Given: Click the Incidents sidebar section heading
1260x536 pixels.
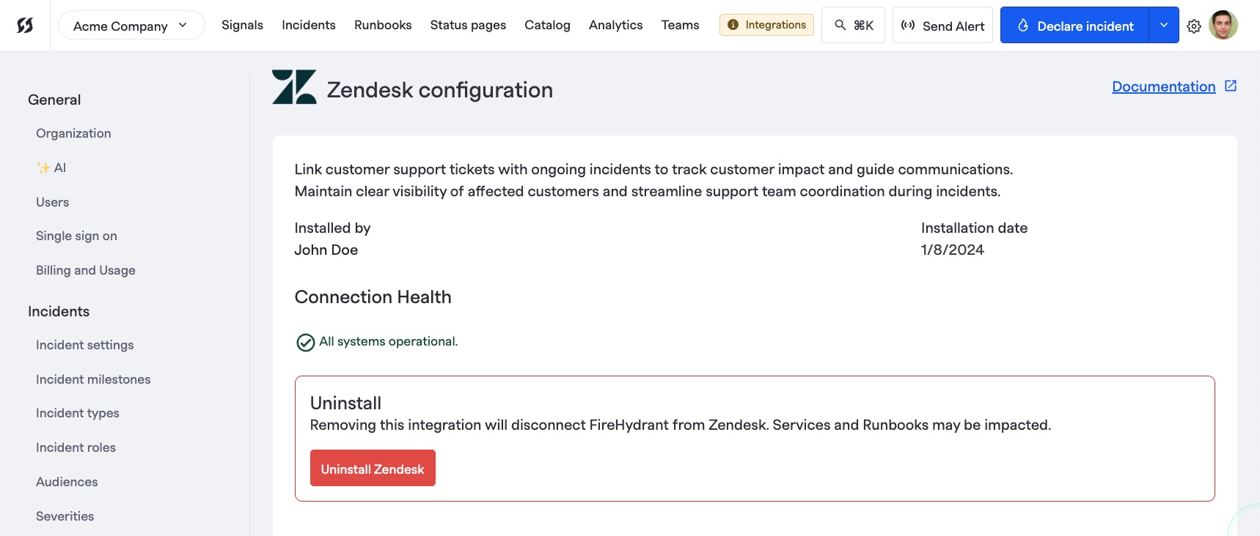Looking at the screenshot, I should click(x=59, y=311).
